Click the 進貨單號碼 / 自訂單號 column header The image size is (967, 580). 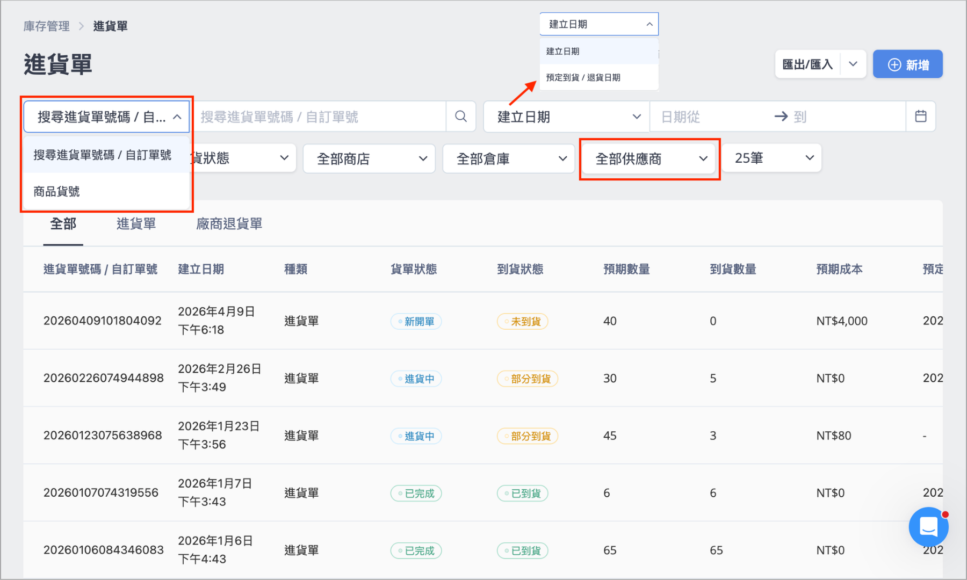100,269
